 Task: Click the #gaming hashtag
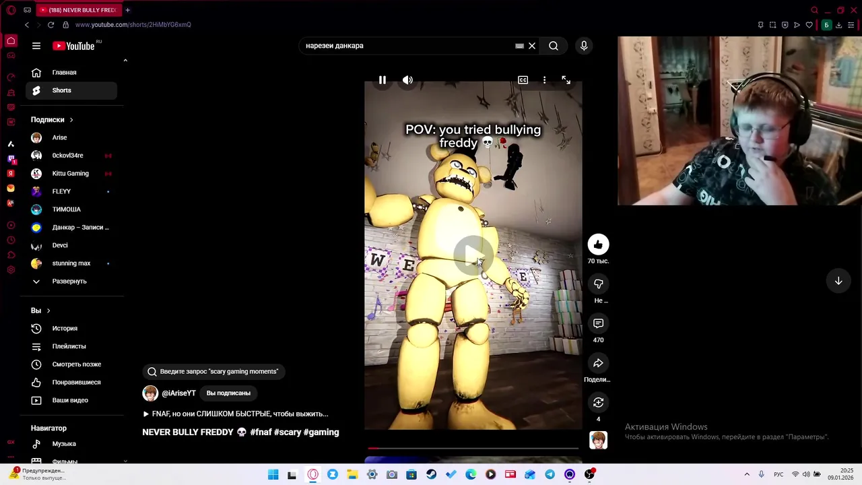321,432
